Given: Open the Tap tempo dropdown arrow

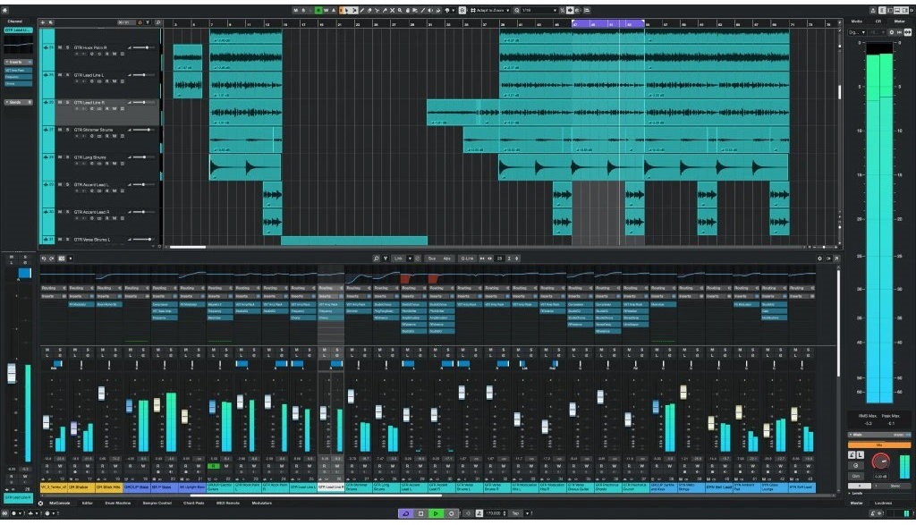Looking at the screenshot, I should pos(528,513).
